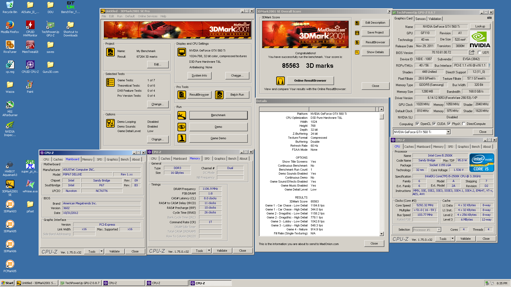Switch to TechPowerUp GPU-Z taskbar button
The height and width of the screenshot is (287, 511).
coord(80,283)
